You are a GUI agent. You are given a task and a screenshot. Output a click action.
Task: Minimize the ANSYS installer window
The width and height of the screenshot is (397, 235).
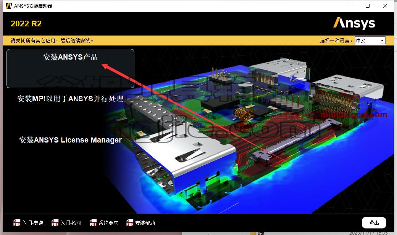[350, 6]
